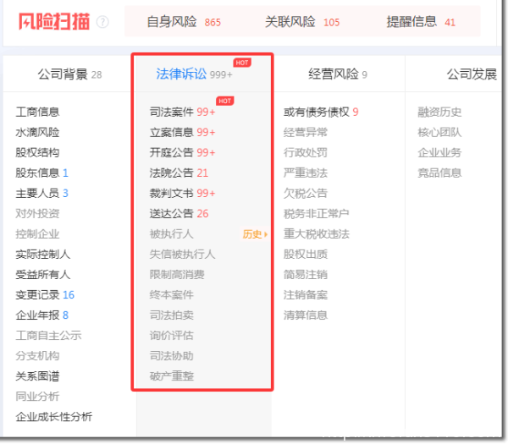Open 或有债务债权 under 经营风险
Image resolution: width=508 pixels, height=444 pixels.
point(321,112)
